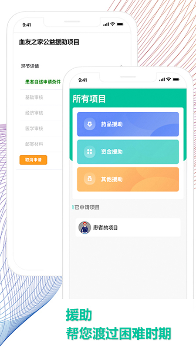196x348 pixels.
Task: Tap the box icon on 其他援助 card
Action: coord(90,179)
